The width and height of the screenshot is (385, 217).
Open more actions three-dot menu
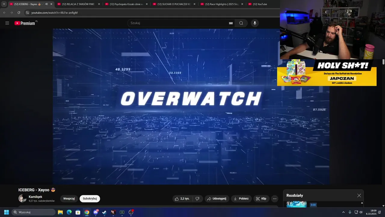click(x=274, y=199)
